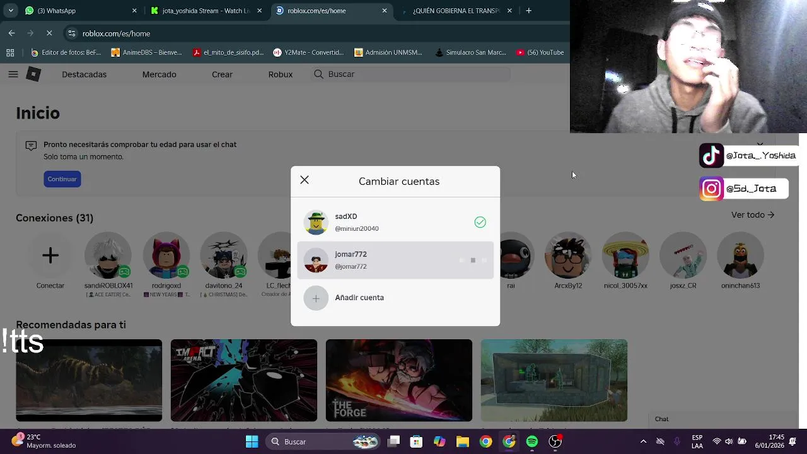Switch to the jota_yoshida Stream tab

click(206, 11)
